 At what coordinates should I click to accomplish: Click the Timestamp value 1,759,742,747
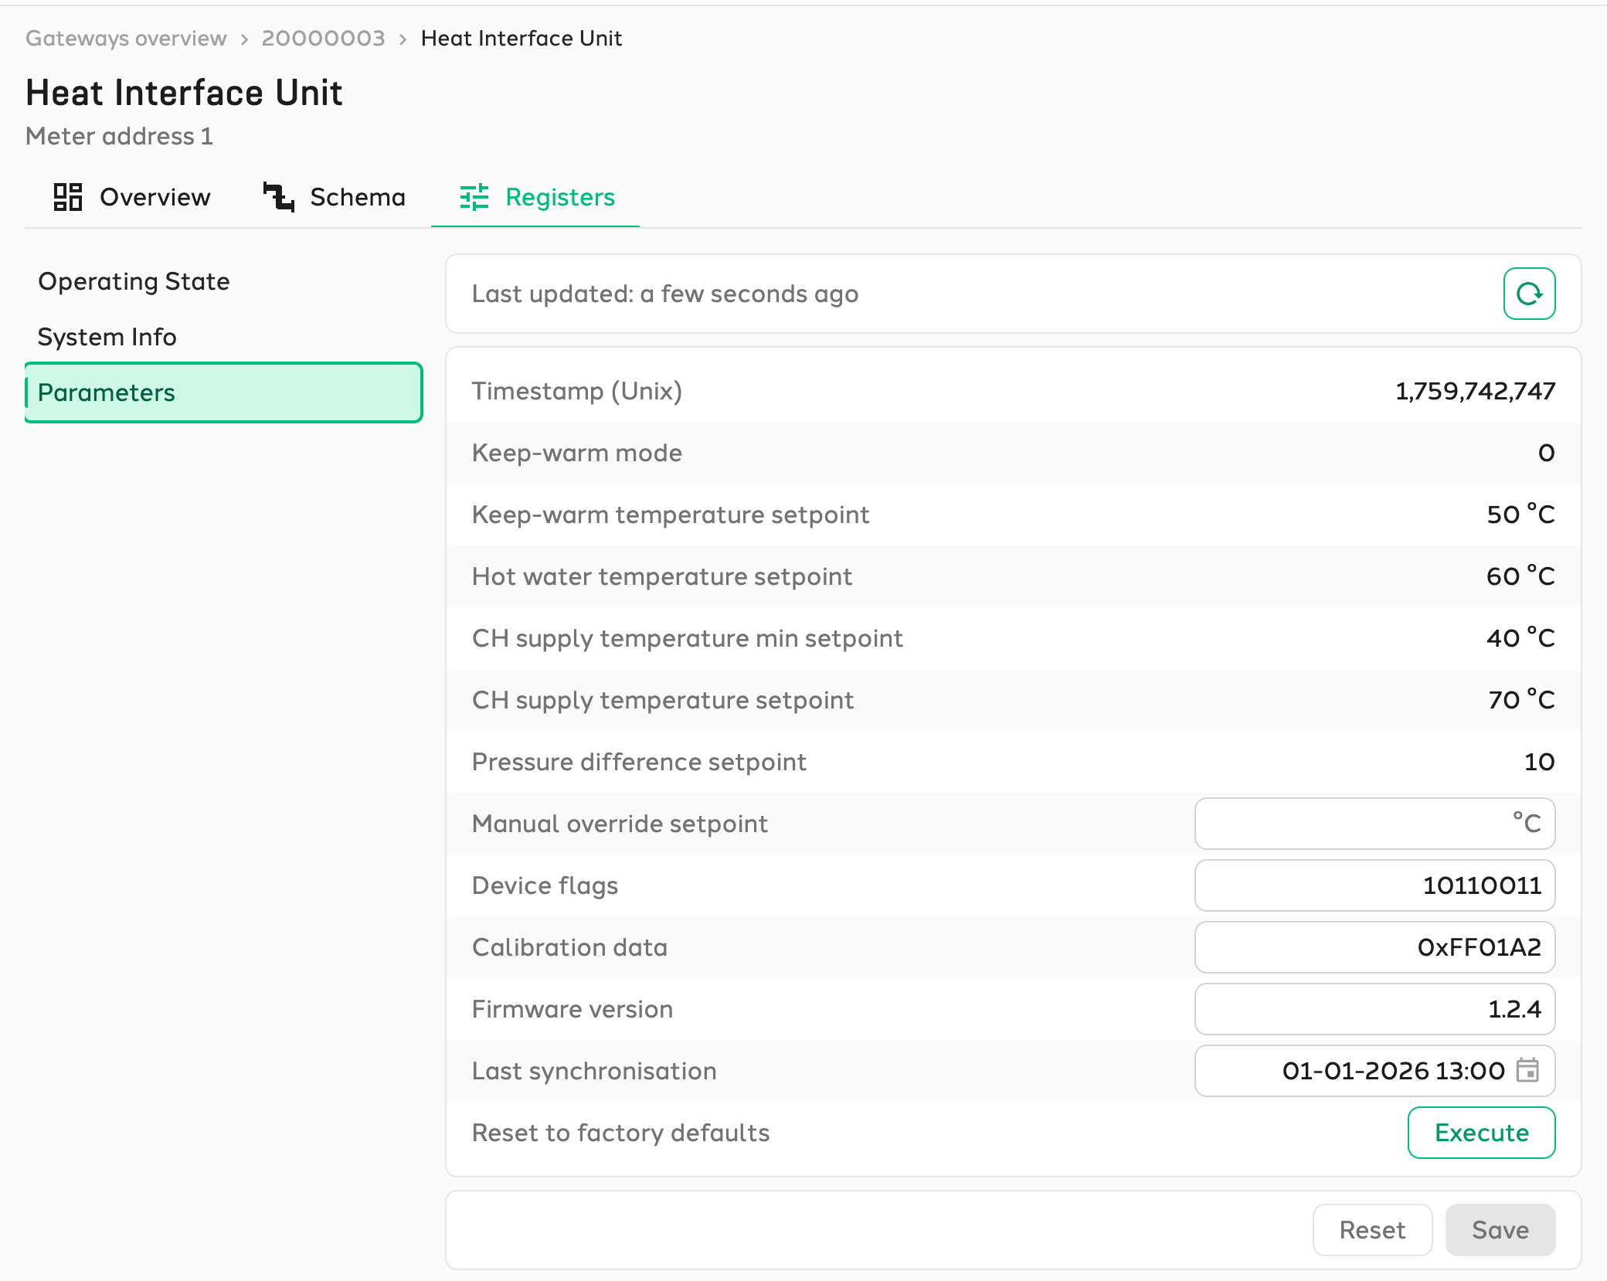click(1475, 391)
